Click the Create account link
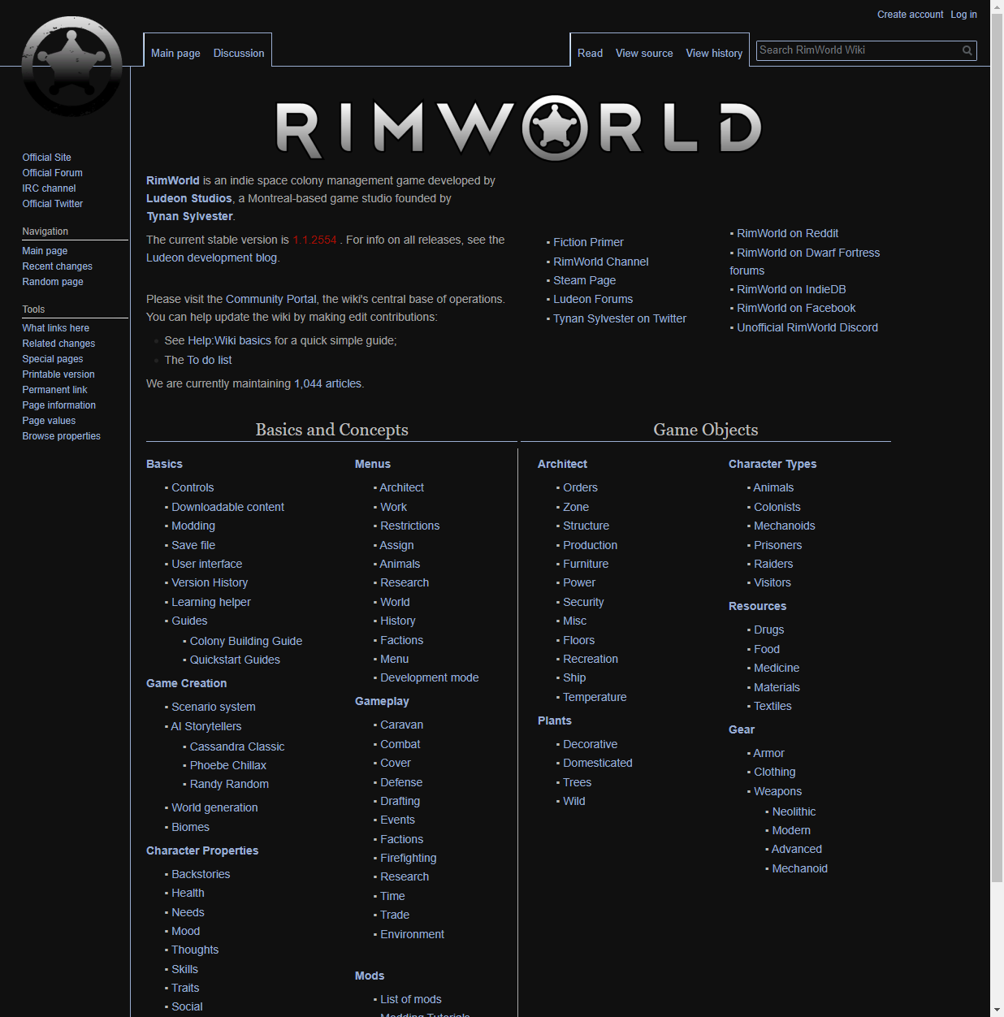1004x1017 pixels. (910, 15)
